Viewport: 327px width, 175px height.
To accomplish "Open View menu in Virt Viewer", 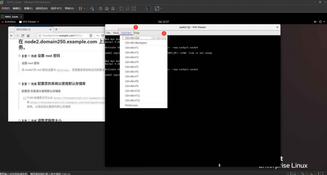I will 116,33.
